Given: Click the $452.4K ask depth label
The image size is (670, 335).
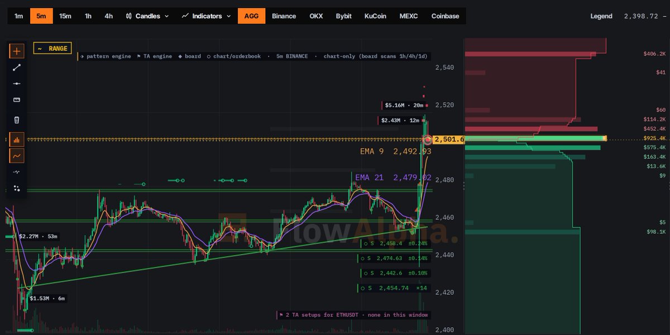Looking at the screenshot, I should [x=654, y=129].
